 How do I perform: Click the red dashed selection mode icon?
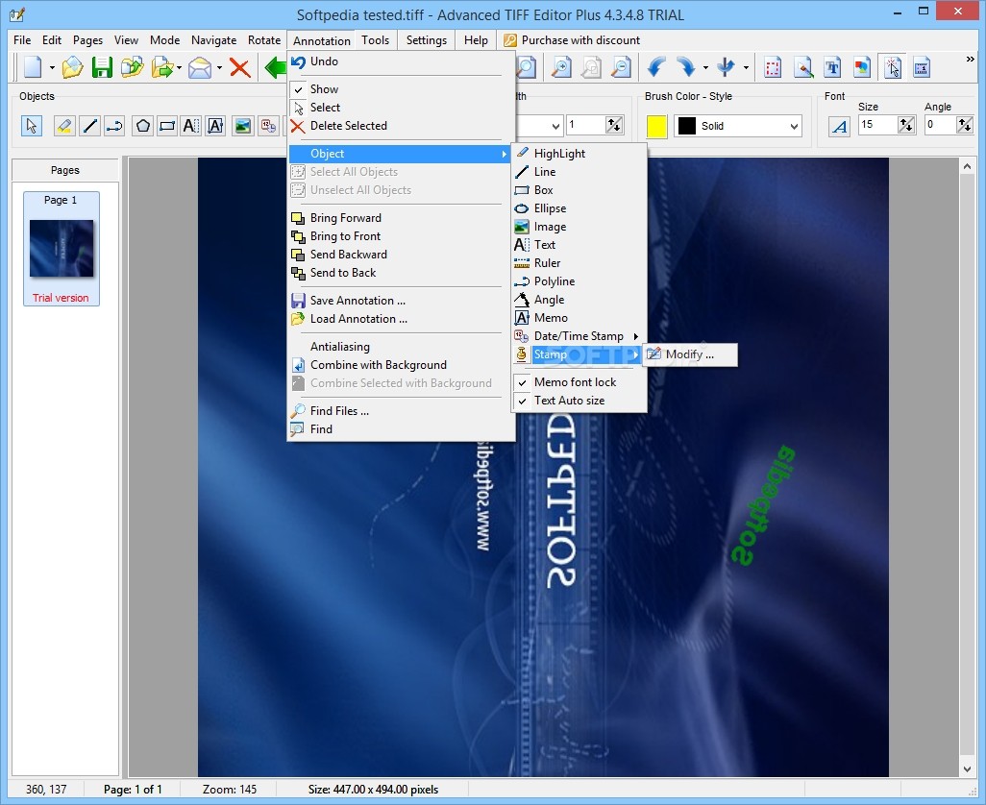pos(773,67)
